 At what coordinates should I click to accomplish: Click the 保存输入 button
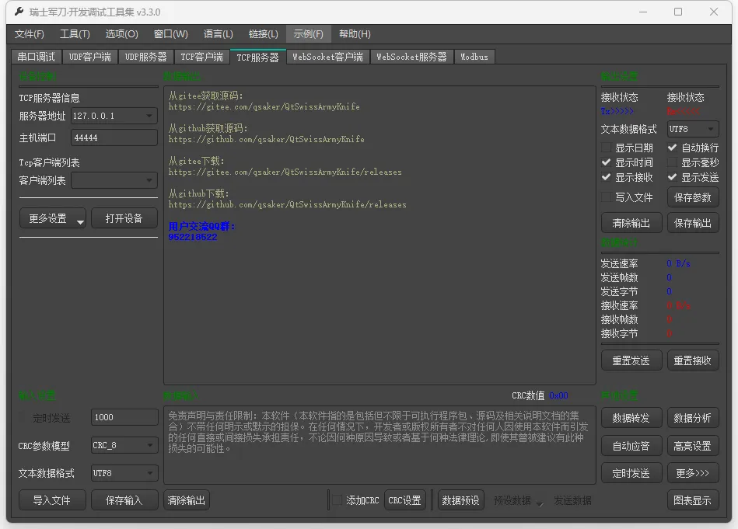click(x=124, y=500)
